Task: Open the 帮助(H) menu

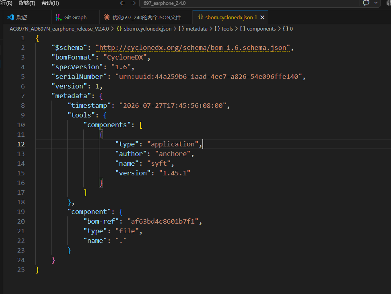Action: click(50, 3)
